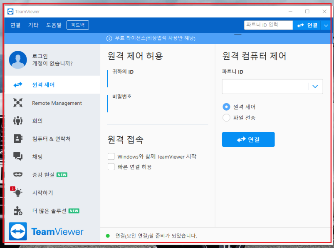Click the 채팅 chat bubbles icon
334x248 pixels.
(x=18, y=156)
